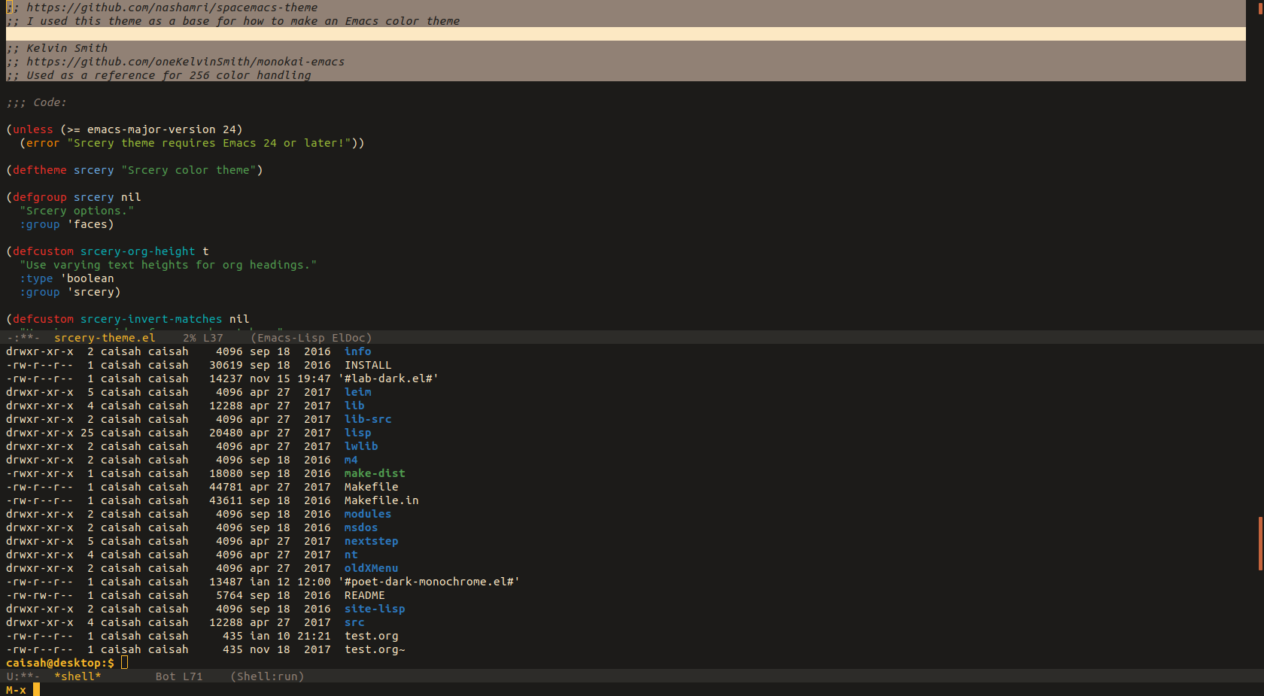Click the ';;; Code:' comment line
The height and width of the screenshot is (696, 1264).
[36, 102]
